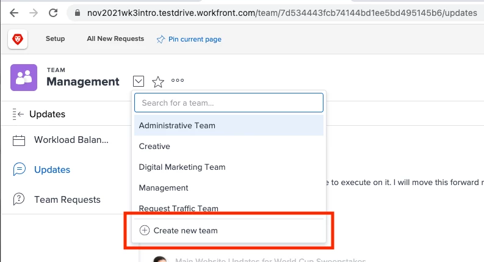This screenshot has height=262, width=484.
Task: Select Creative team from the list
Action: coord(229,146)
